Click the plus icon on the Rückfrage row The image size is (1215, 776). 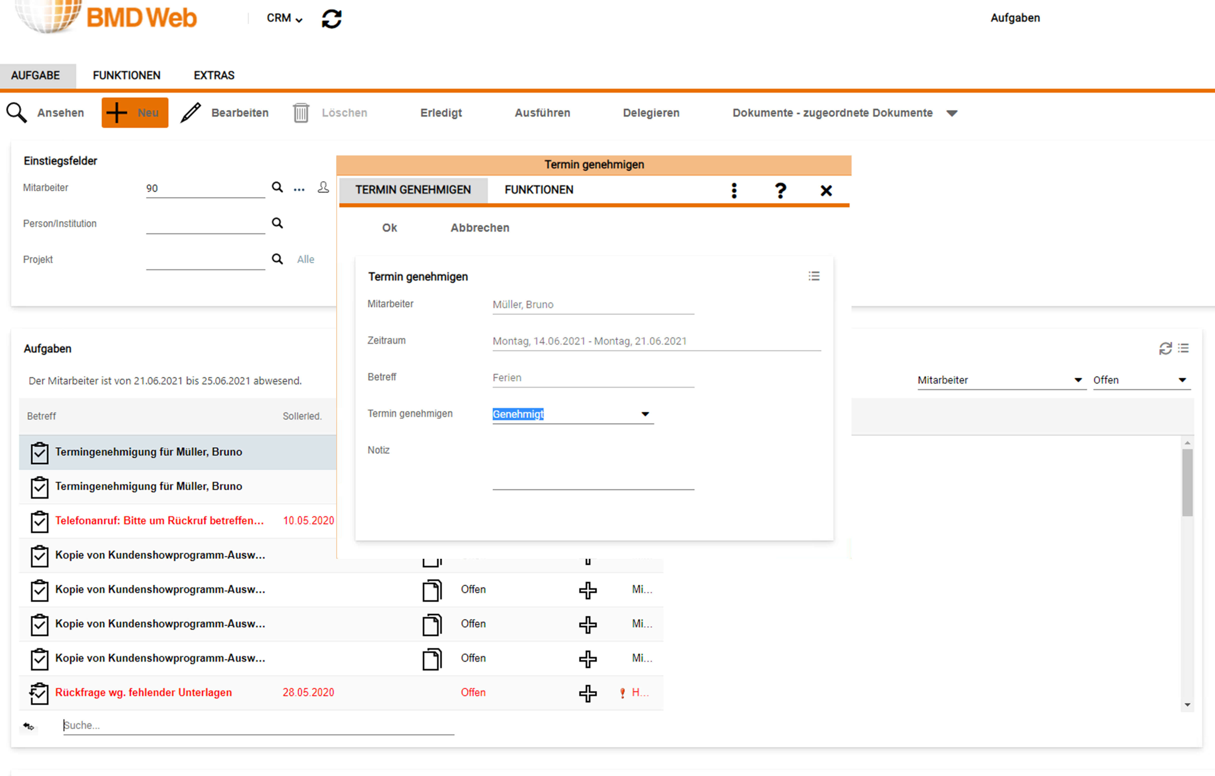(x=588, y=693)
